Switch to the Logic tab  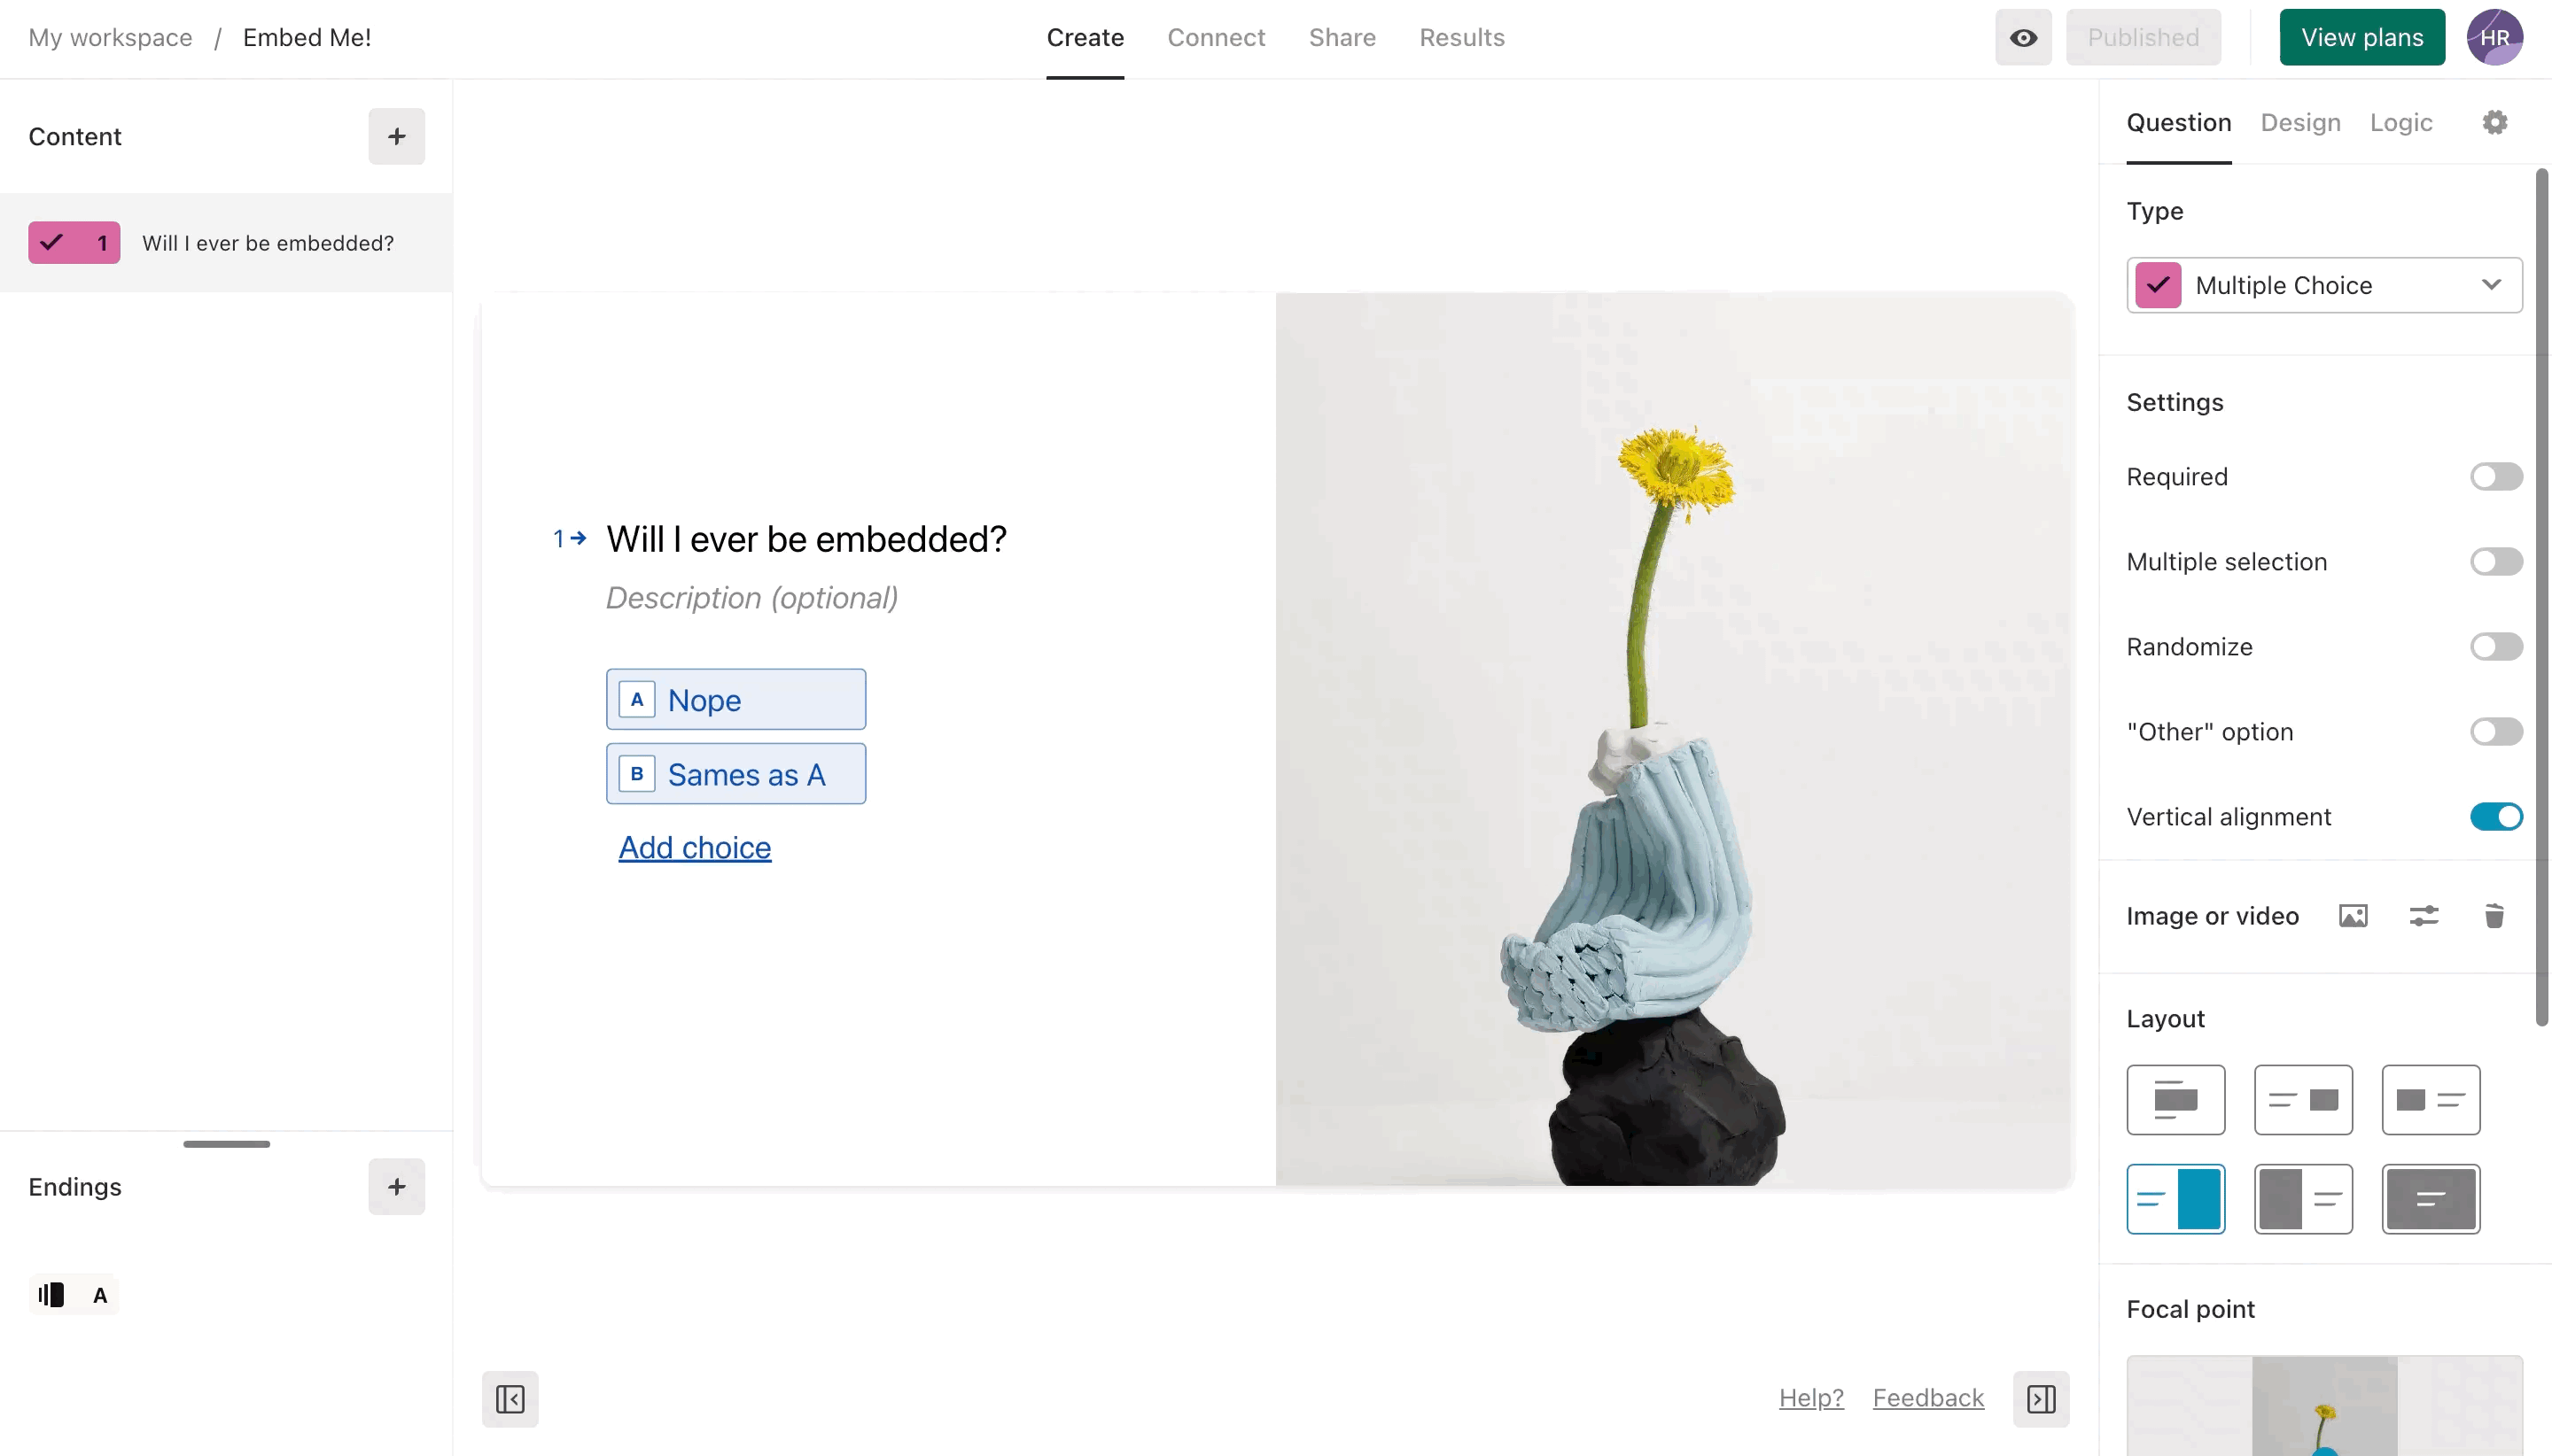pos(2401,121)
